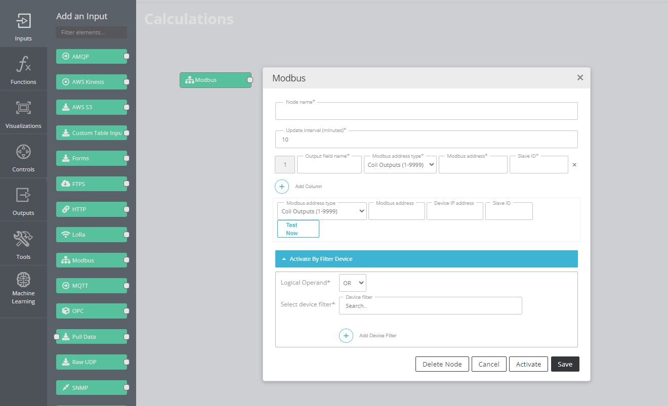Remove column row 1 with the x icon
Screen dimensions: 668x406
(574, 165)
